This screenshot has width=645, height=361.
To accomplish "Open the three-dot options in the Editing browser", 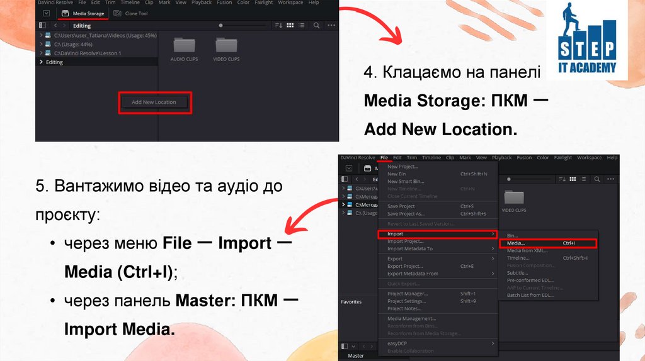I will (331, 25).
